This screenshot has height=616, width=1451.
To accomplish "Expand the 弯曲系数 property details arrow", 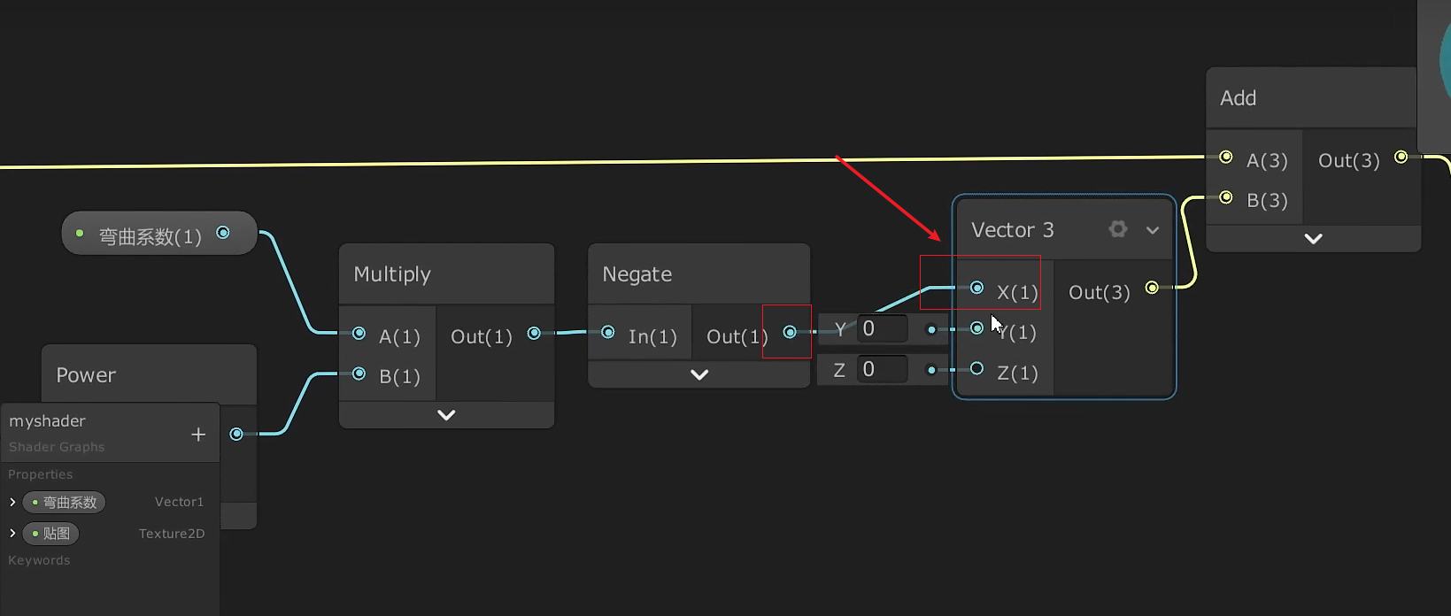I will point(12,502).
